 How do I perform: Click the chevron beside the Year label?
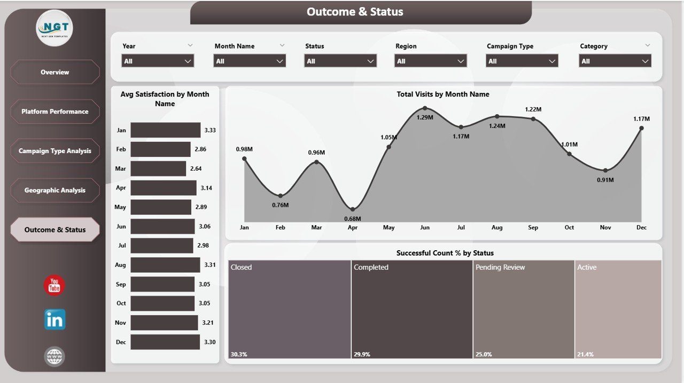190,45
